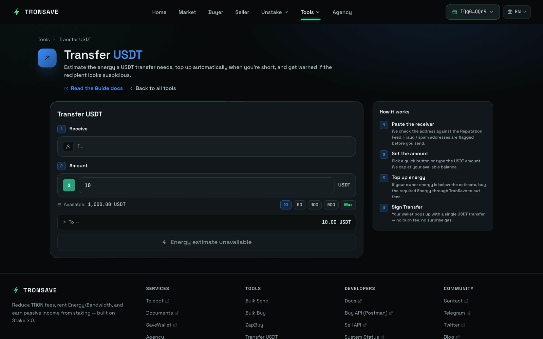Screen dimensions: 543x339
Task: Expand the Unstake dropdown menu
Action: tap(275, 12)
